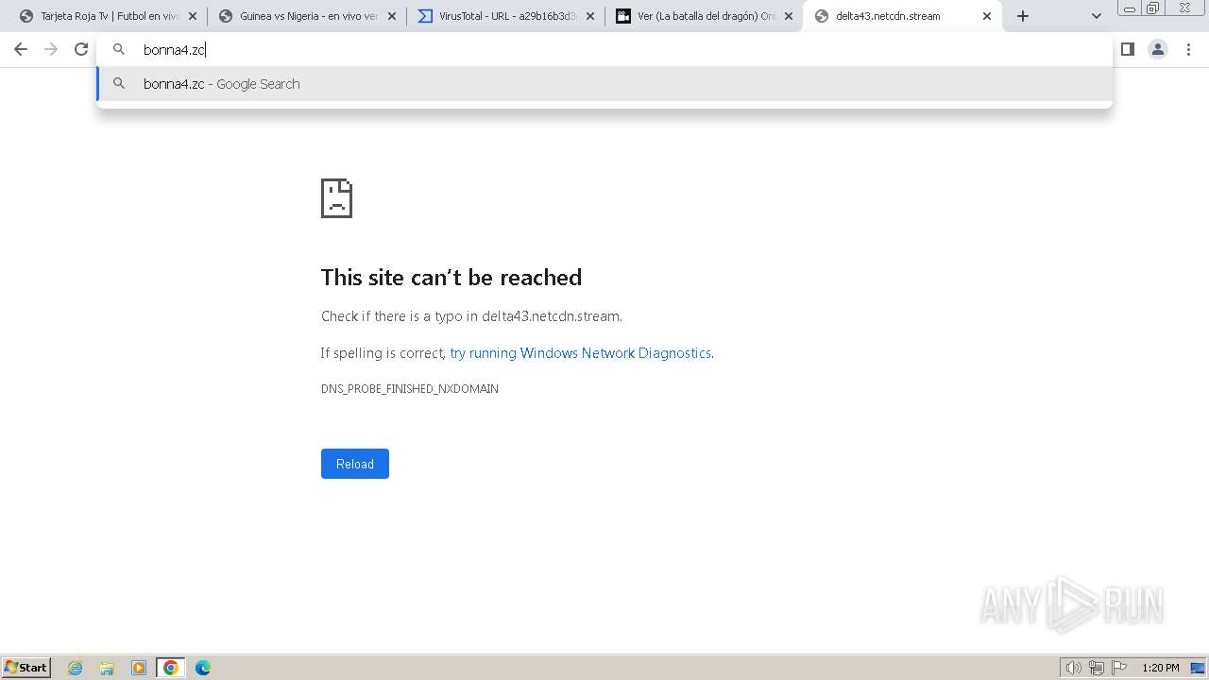Go forward to the next page
The width and height of the screenshot is (1209, 680).
point(51,50)
